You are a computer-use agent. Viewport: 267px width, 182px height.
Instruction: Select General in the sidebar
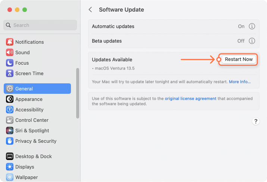(37, 89)
